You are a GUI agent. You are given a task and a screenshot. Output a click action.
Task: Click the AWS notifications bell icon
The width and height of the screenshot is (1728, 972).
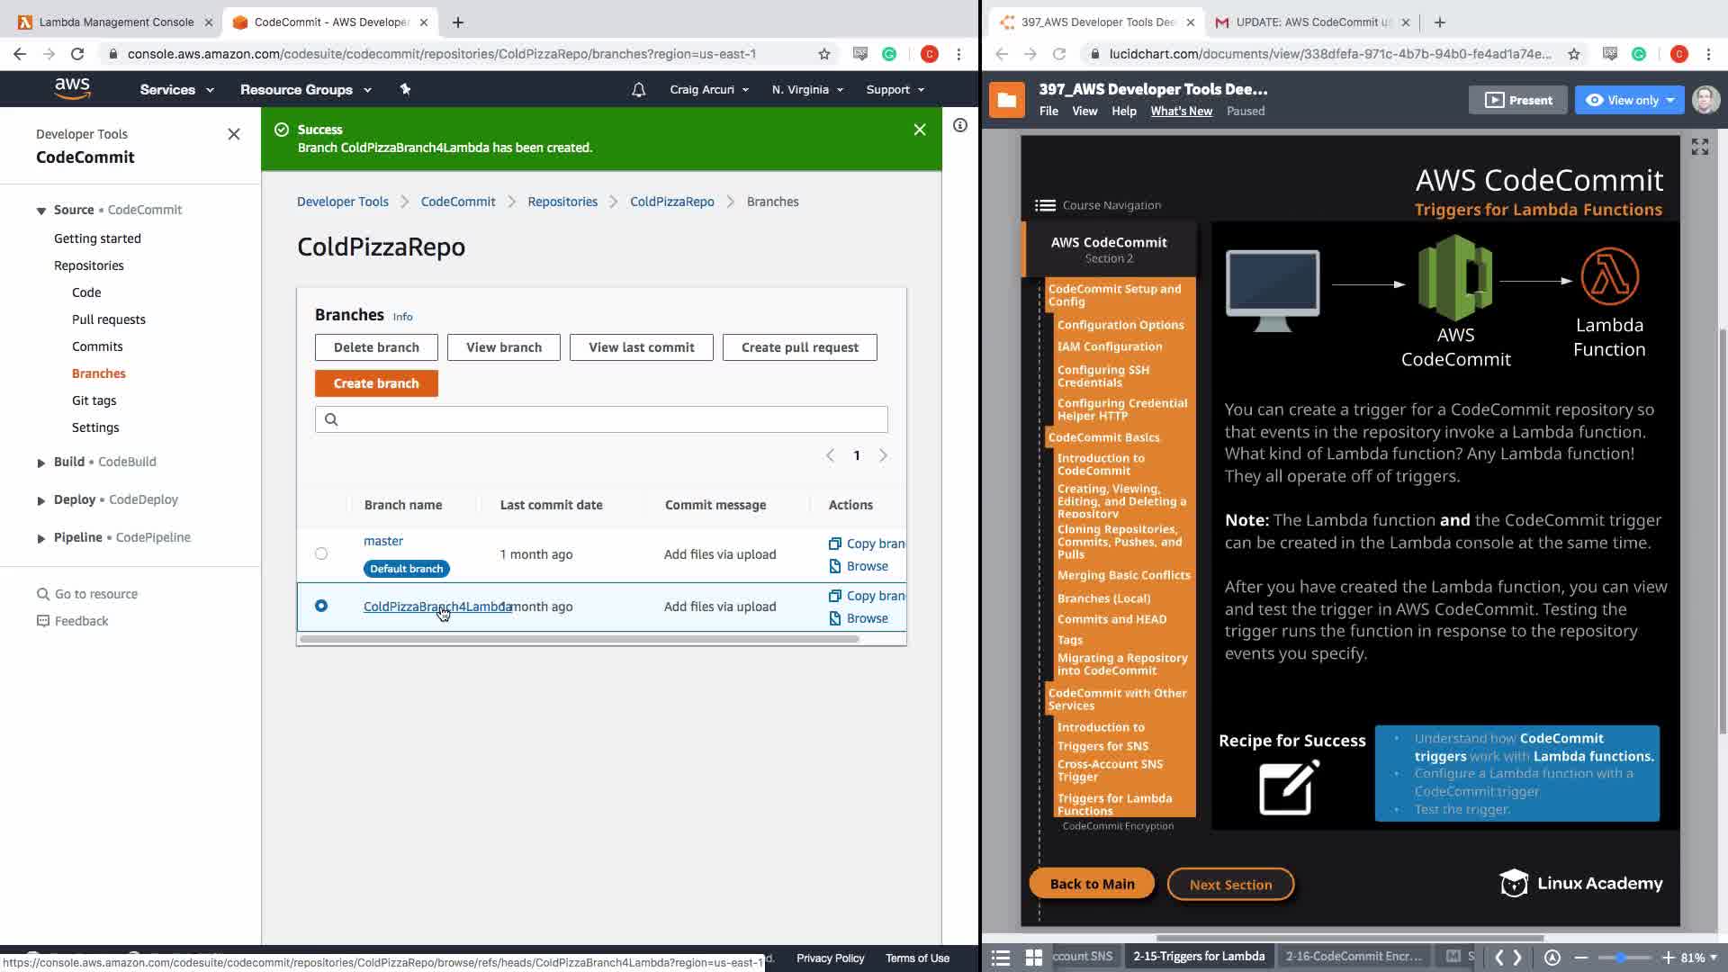638,90
